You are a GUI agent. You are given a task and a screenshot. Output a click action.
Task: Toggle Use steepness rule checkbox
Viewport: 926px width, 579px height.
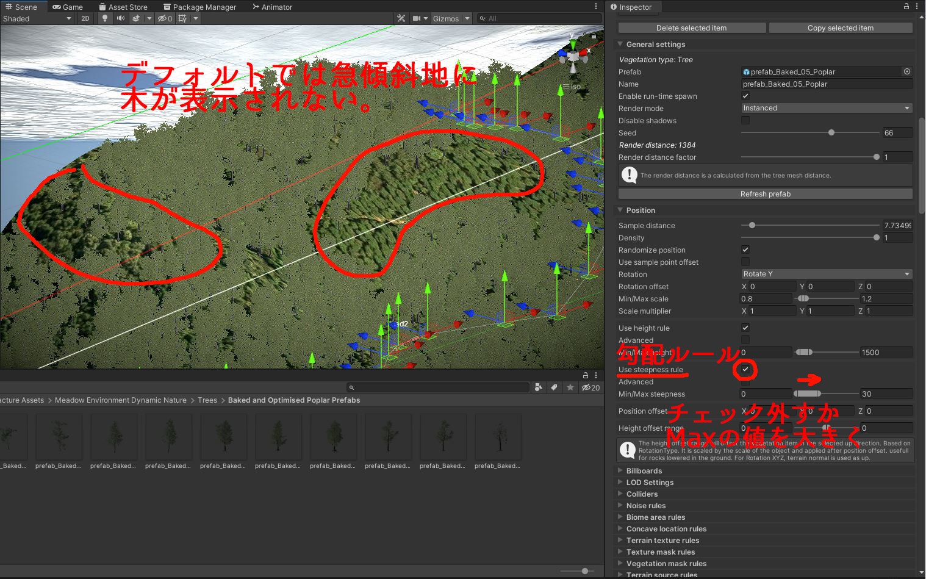(745, 369)
